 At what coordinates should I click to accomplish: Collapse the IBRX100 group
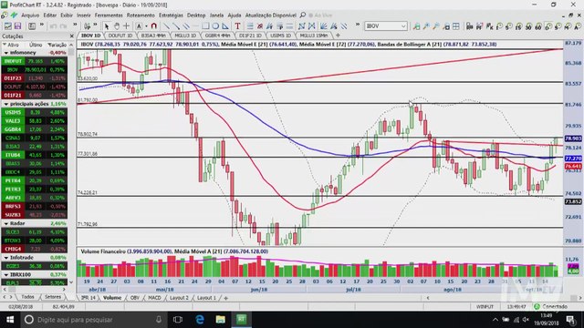click(x=6, y=275)
